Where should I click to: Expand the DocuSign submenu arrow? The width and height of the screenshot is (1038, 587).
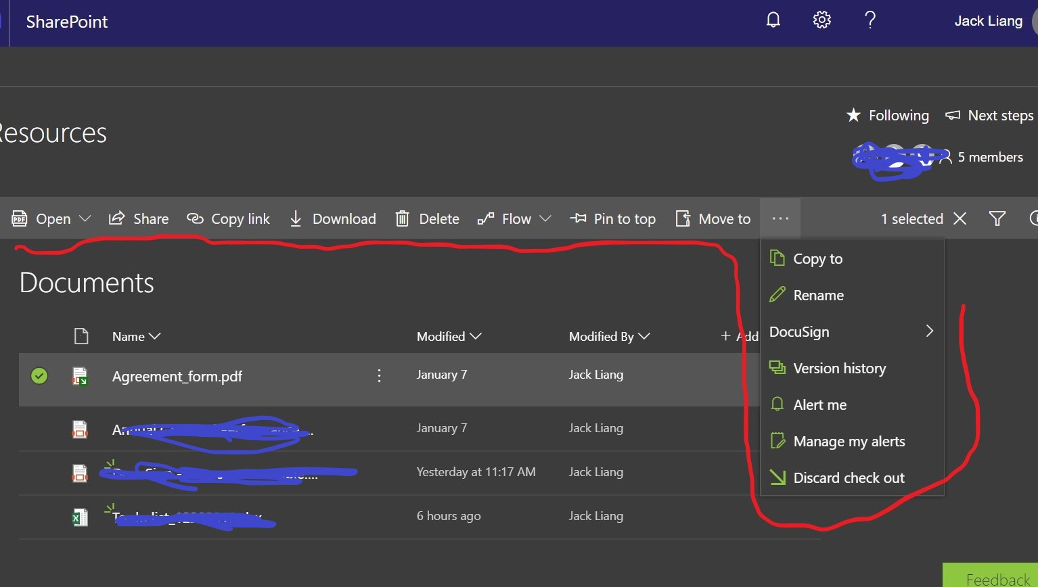(930, 331)
